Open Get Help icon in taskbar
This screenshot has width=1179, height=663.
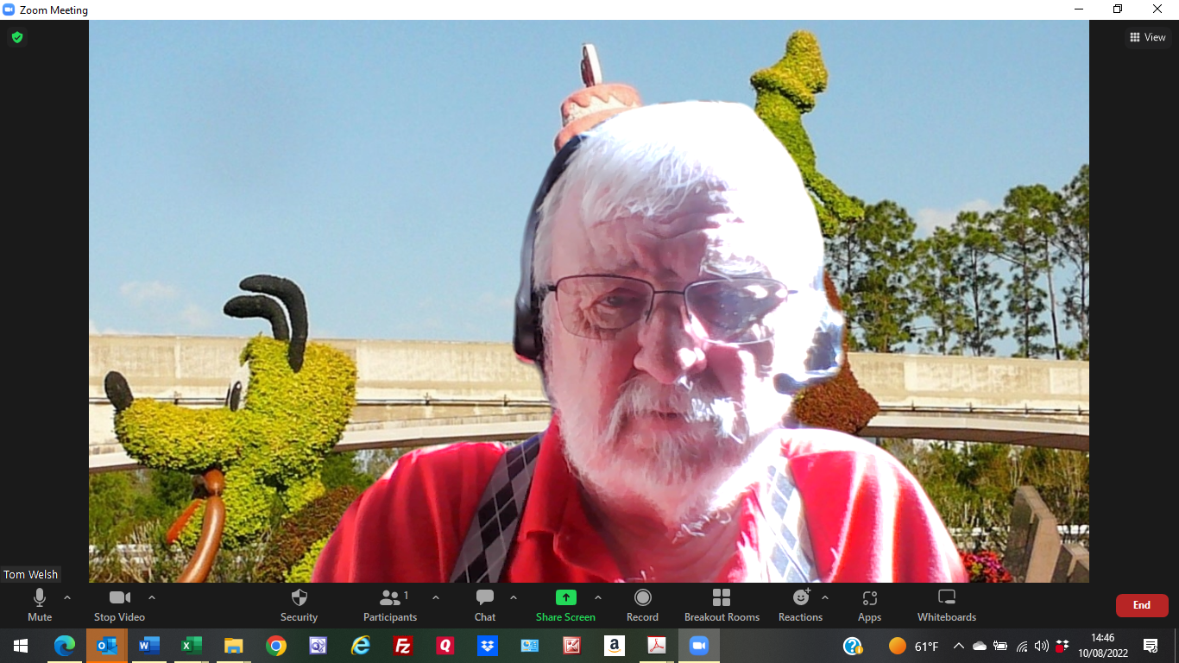[x=853, y=646]
